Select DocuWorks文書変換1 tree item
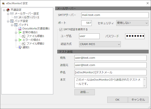Screen dimensions: 151x109 [36, 29]
